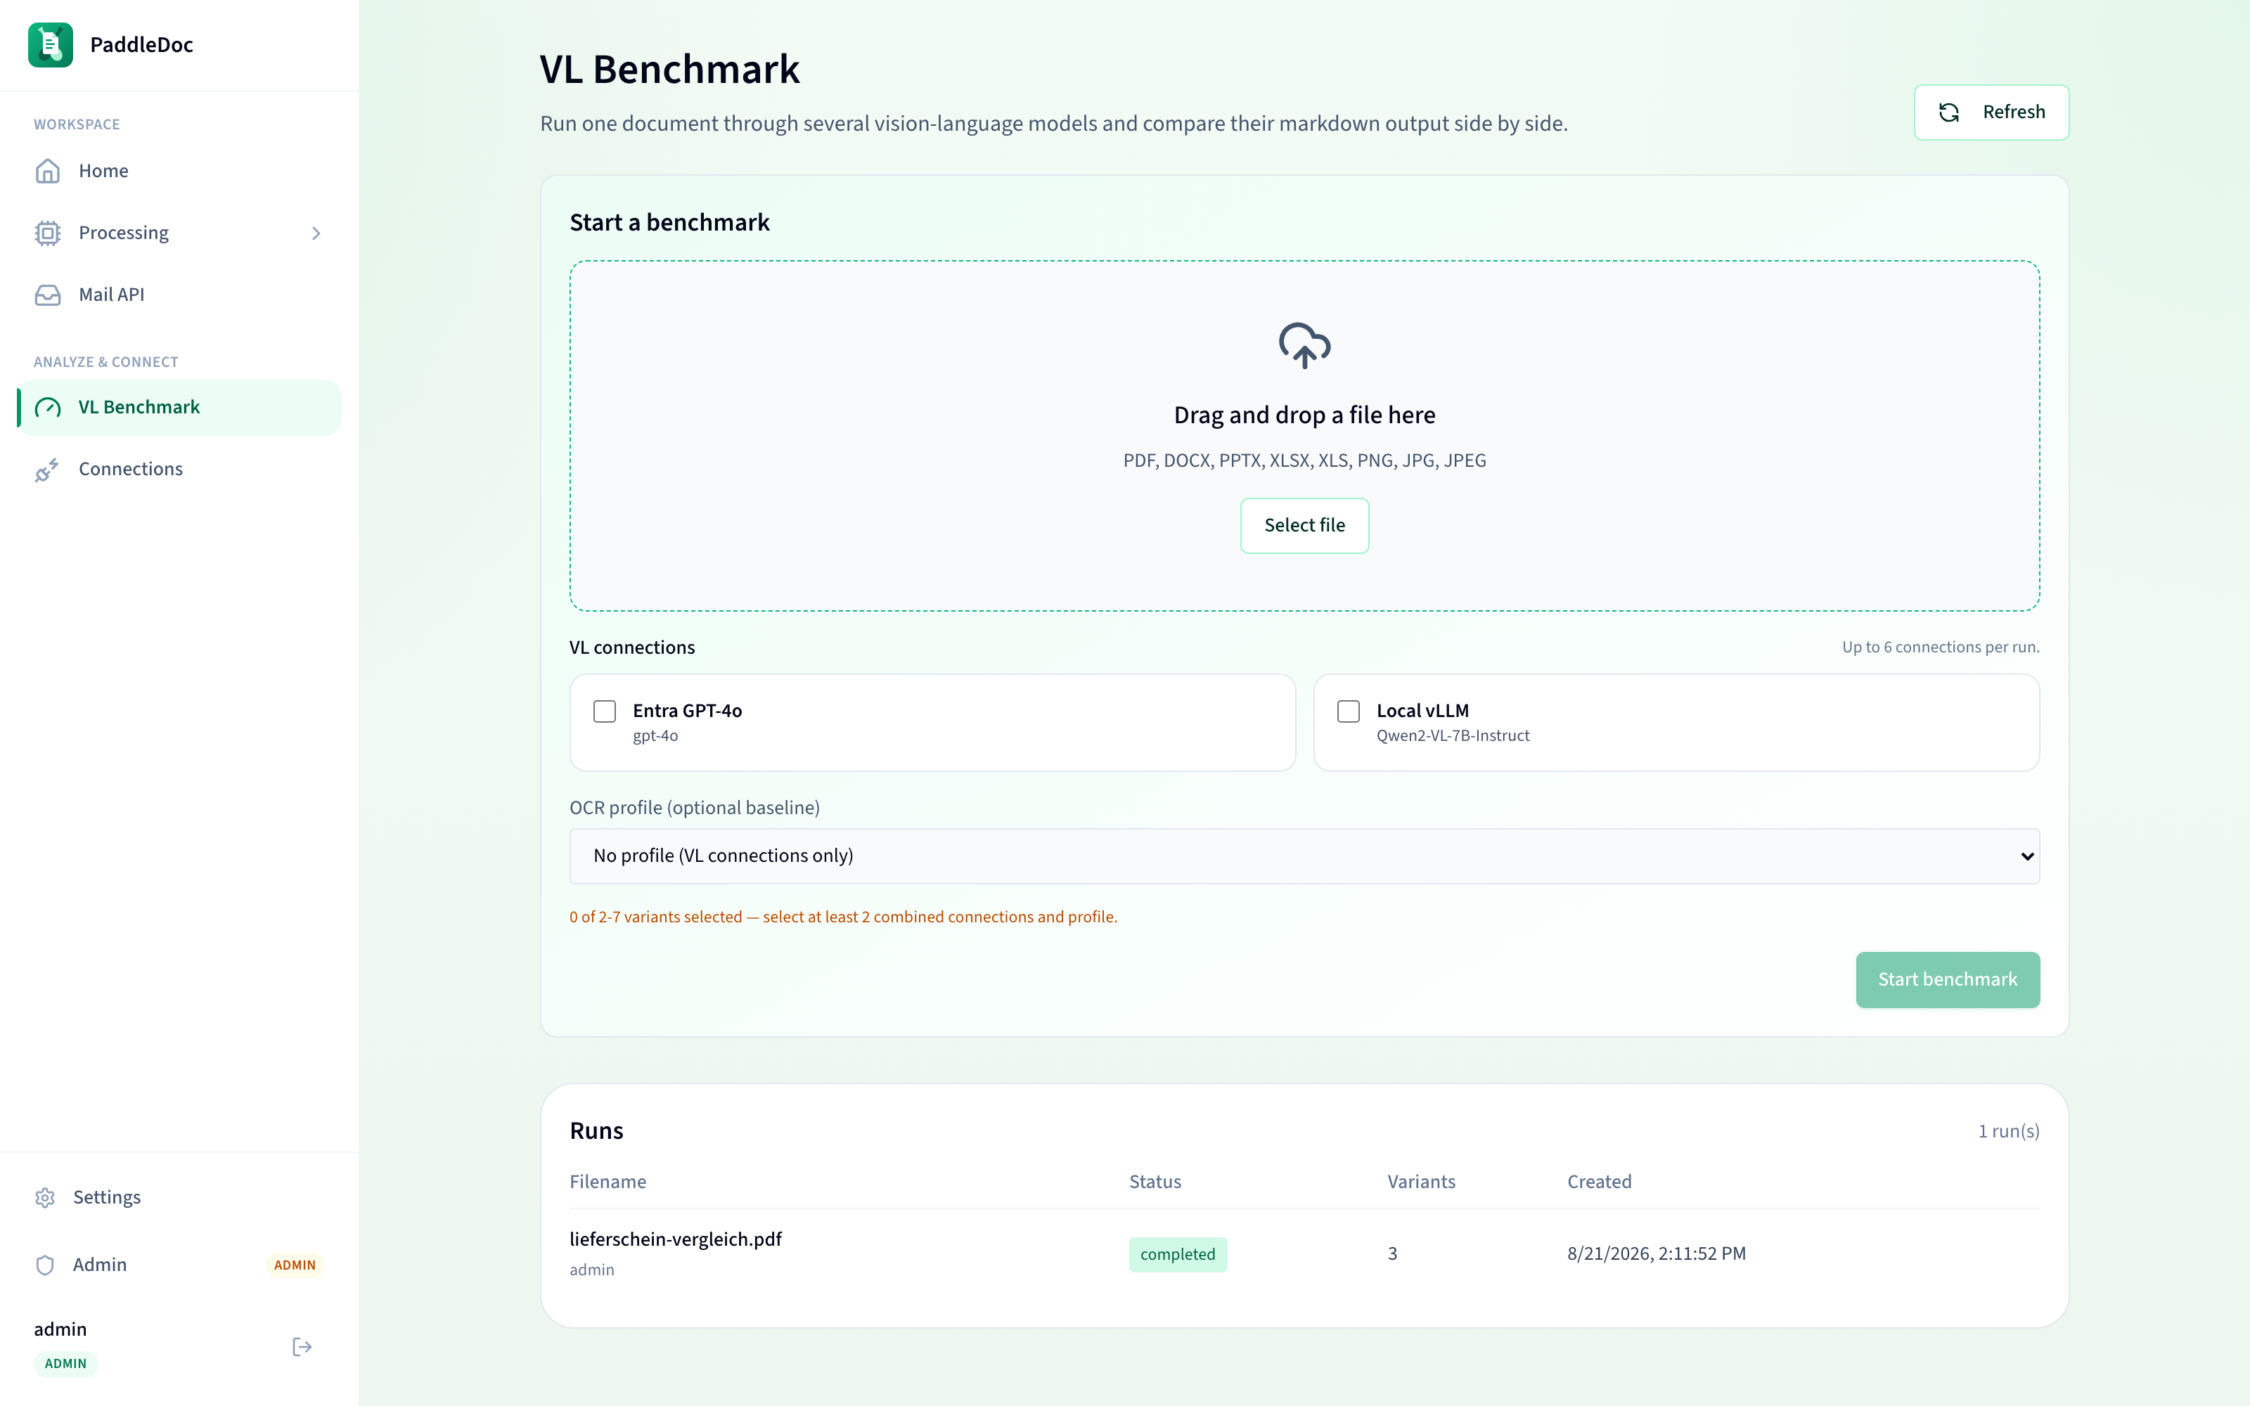Click the circular arrows refresh icon

(x=1949, y=112)
